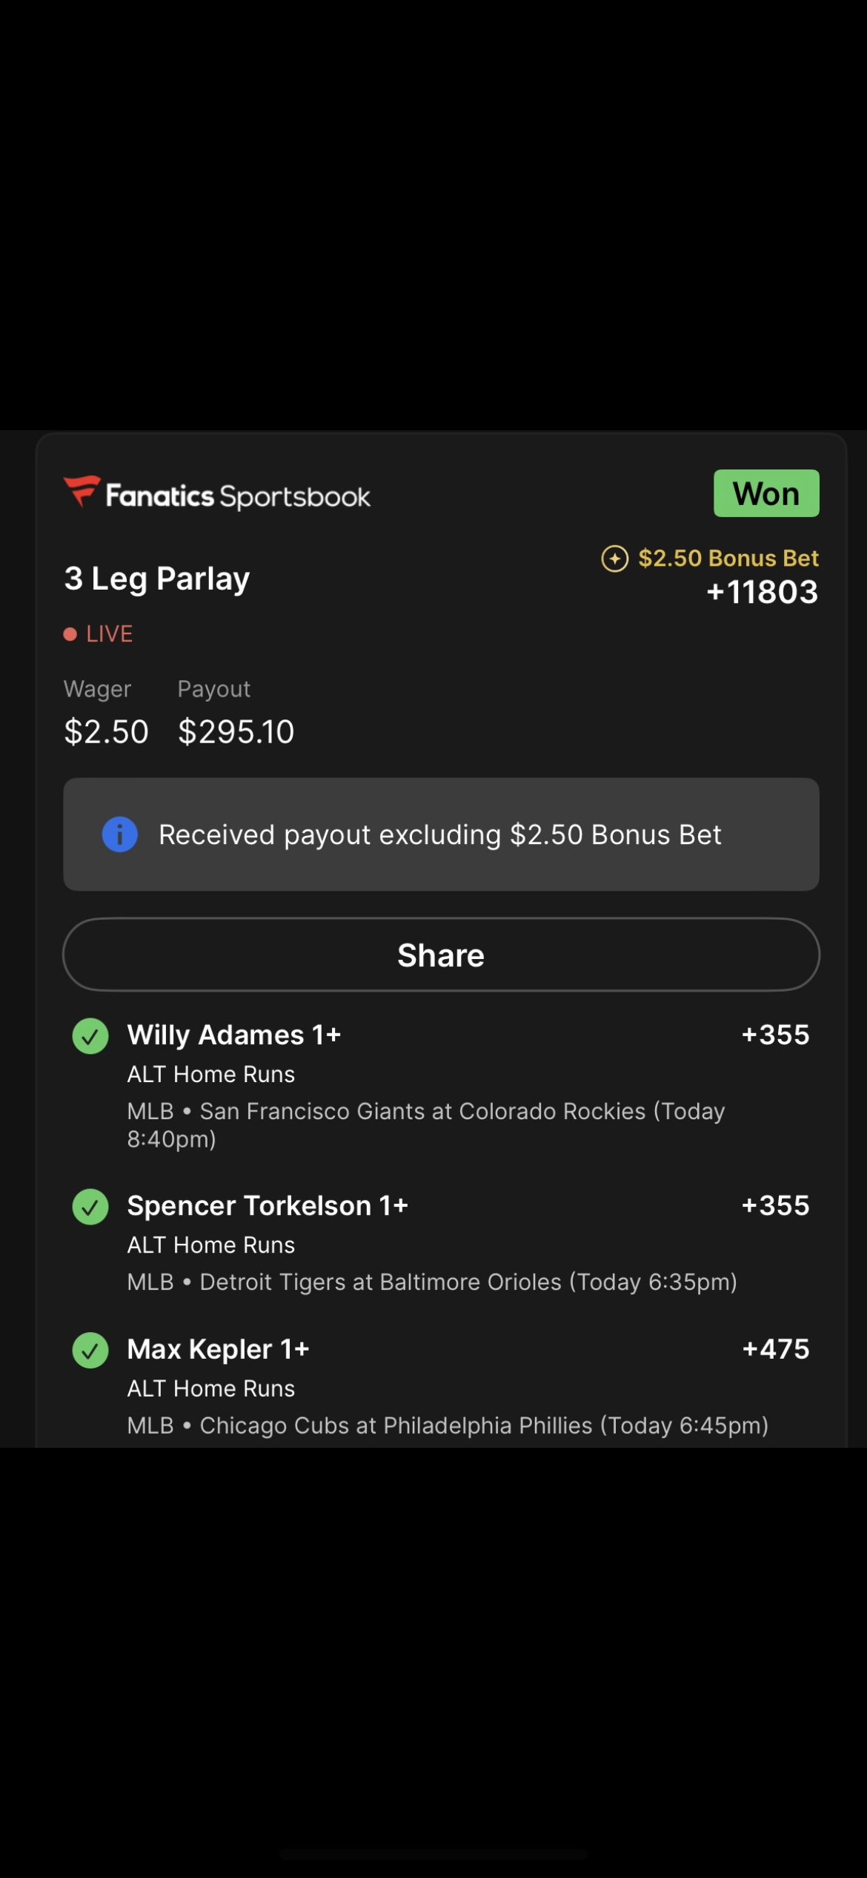
Task: Tap +475 odds for Max Kepler
Action: pyautogui.click(x=776, y=1348)
